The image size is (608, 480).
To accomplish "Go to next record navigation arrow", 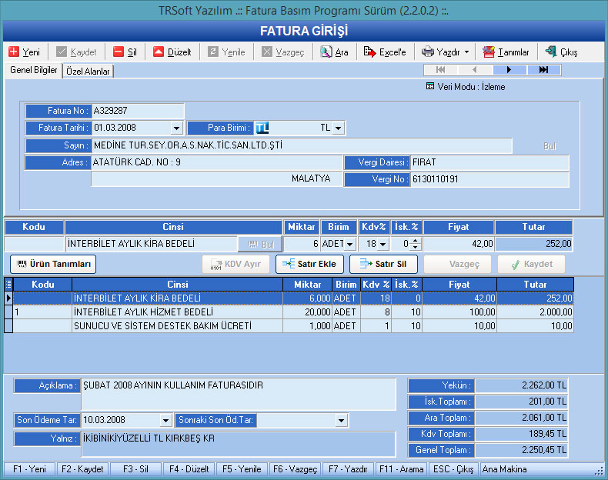I will pos(509,70).
